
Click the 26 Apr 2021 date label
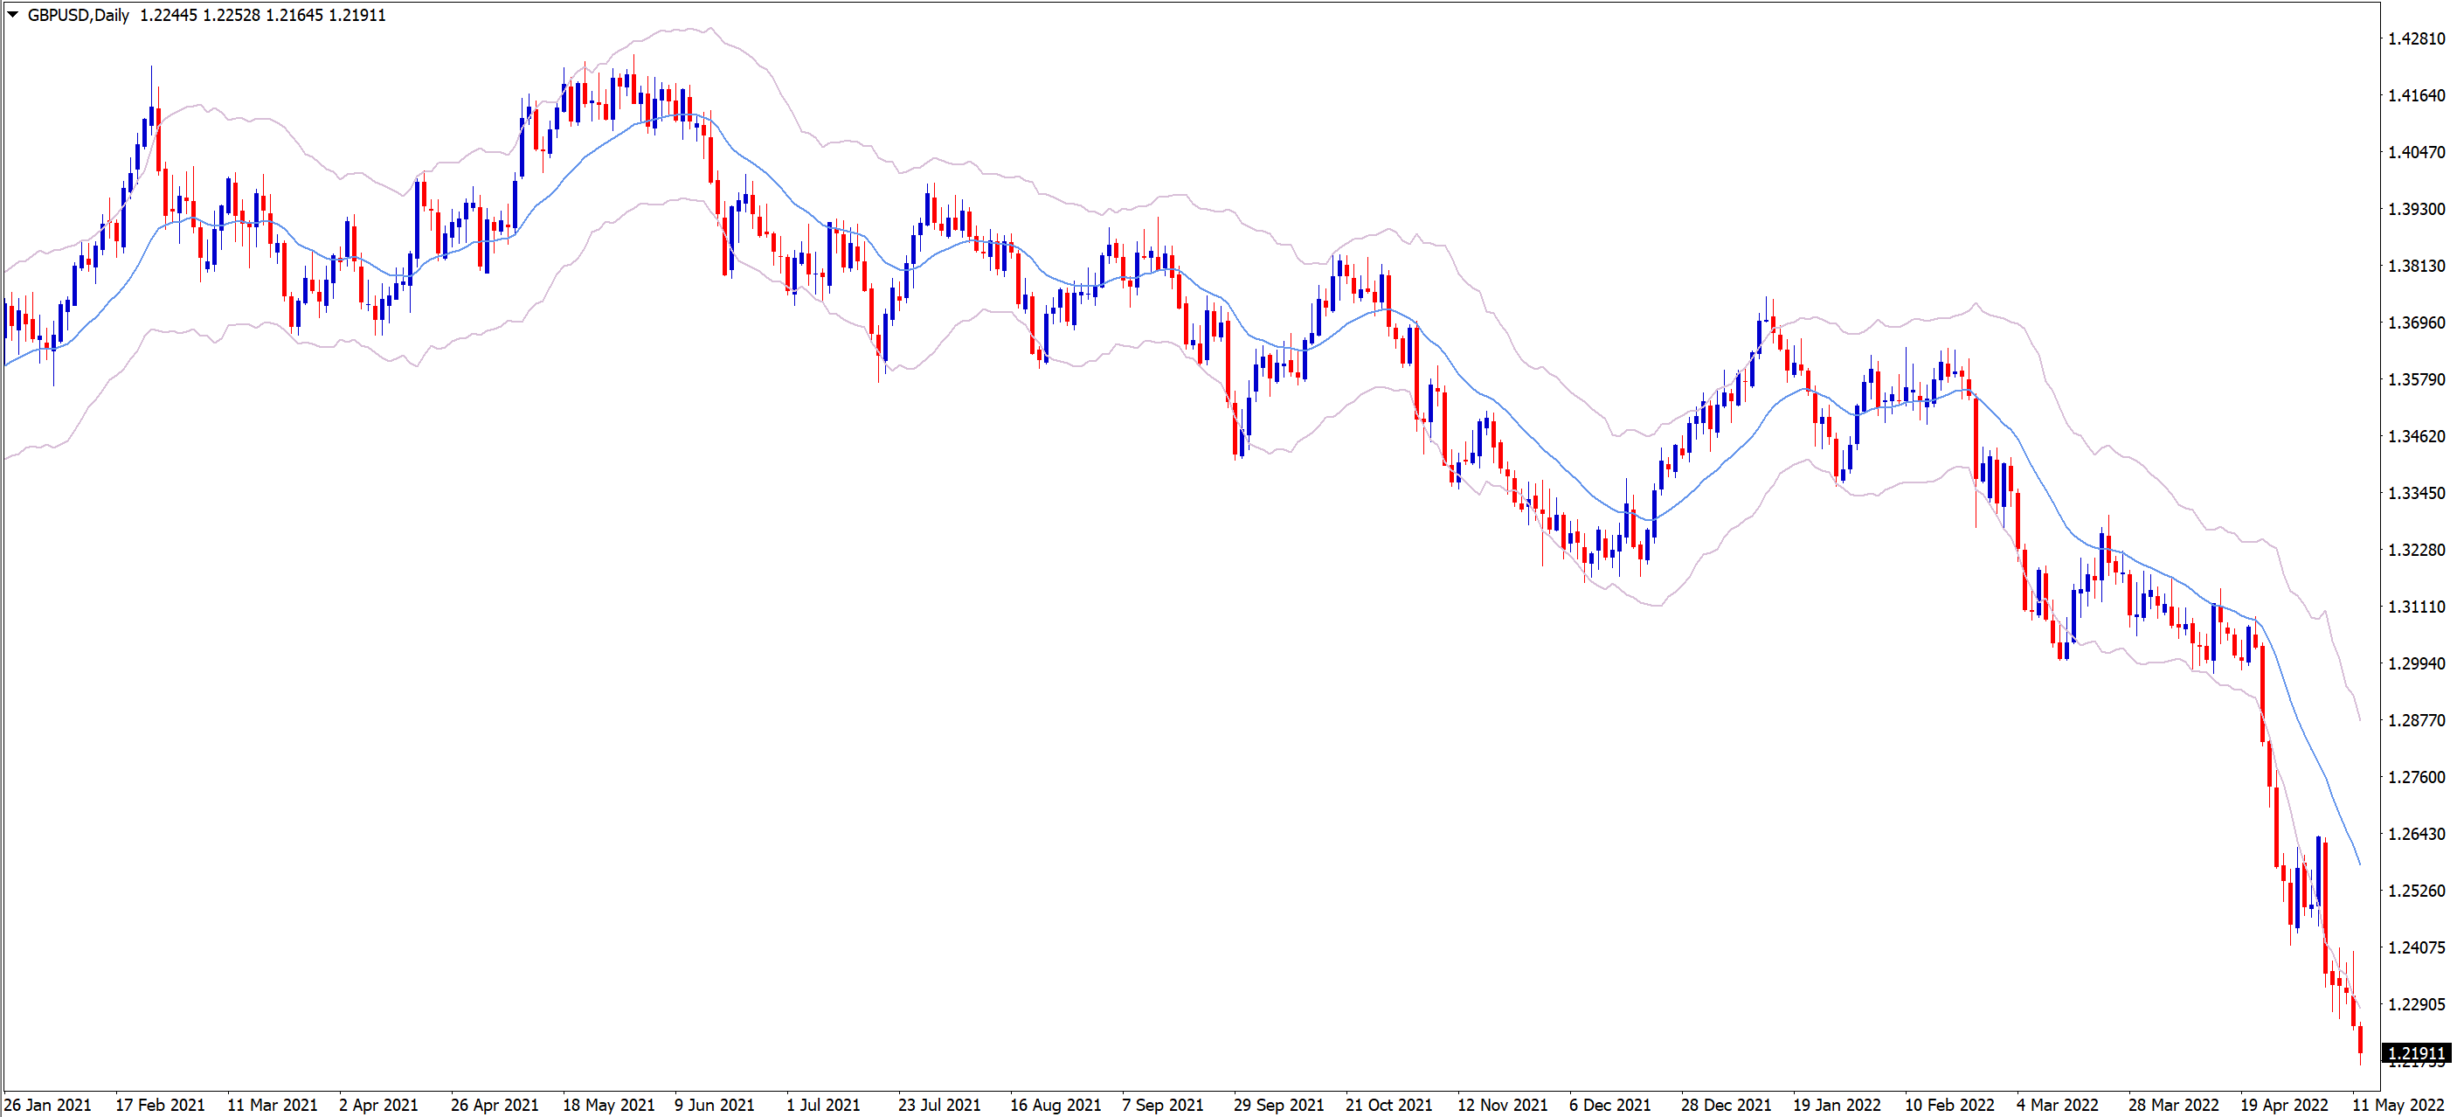click(495, 1105)
